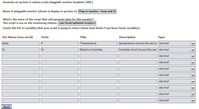
Task: Click Var Name field containing temp
Action: (x=20, y=43)
